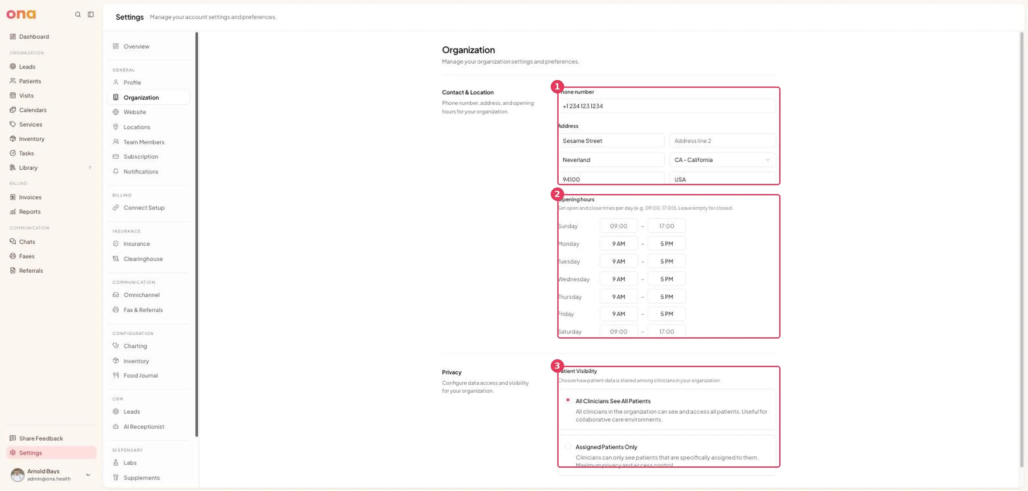Screen dimensions: 1028x491
Task: Open Supplements settings in Dispensary
Action: pos(148,478)
